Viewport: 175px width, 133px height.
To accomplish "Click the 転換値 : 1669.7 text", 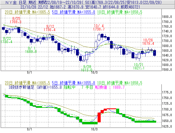I will click(110, 87).
